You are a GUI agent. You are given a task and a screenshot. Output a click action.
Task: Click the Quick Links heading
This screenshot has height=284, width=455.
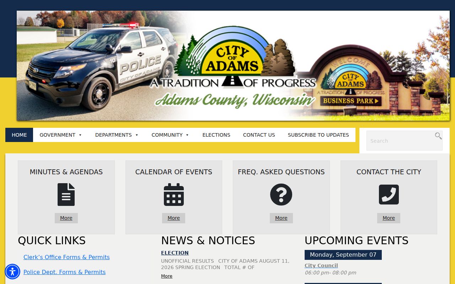point(52,241)
